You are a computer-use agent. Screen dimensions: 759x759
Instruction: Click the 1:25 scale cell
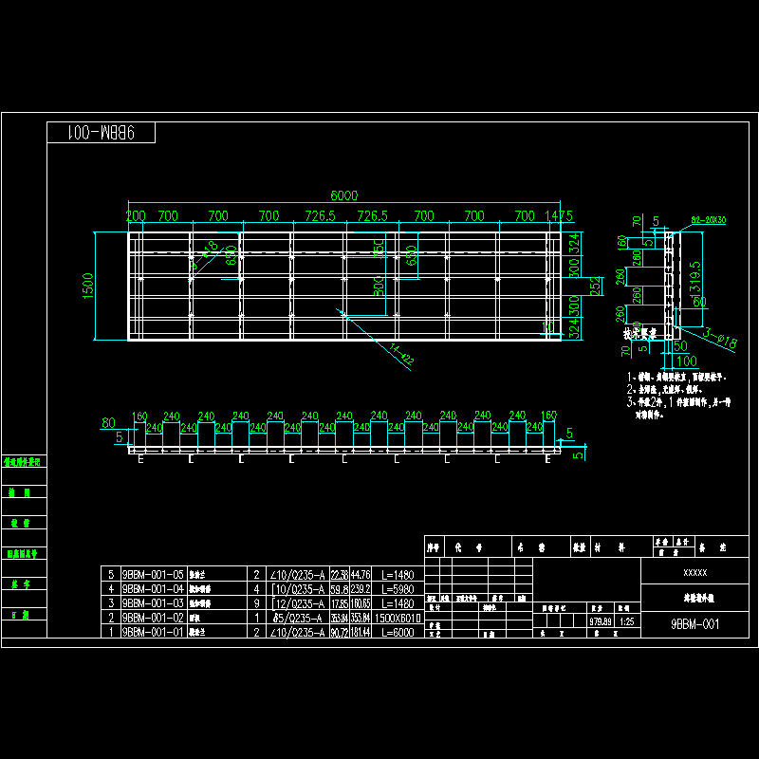[x=627, y=623]
